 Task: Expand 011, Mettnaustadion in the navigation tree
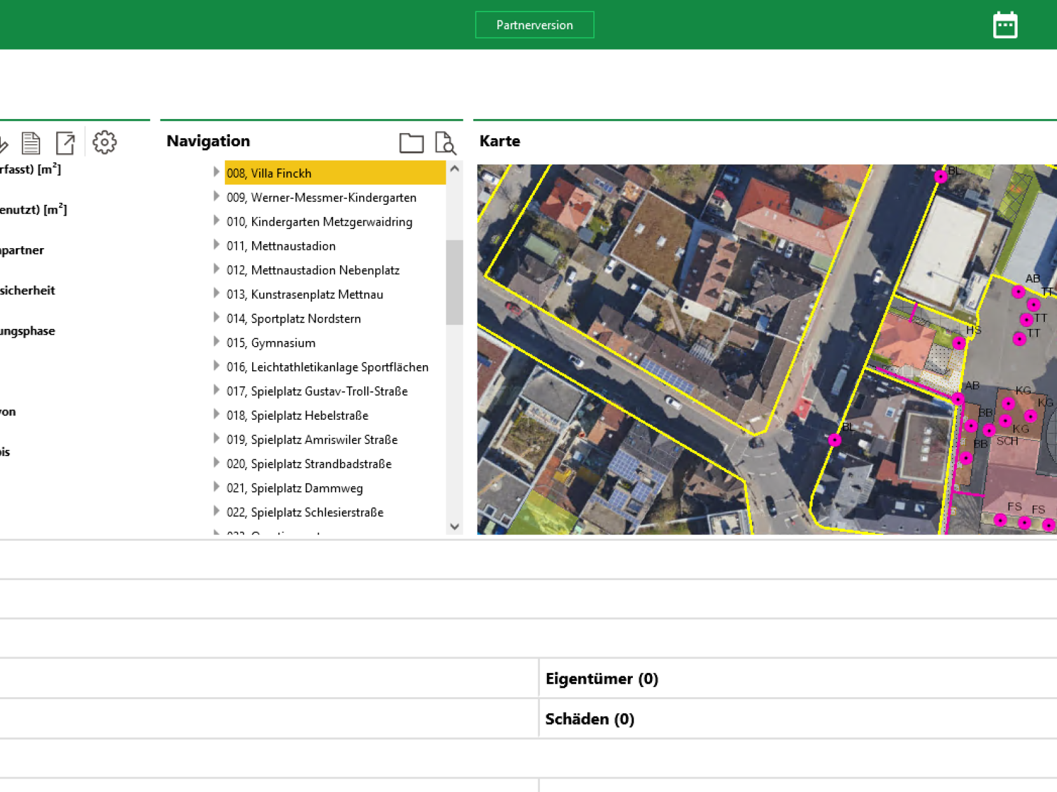pos(216,244)
